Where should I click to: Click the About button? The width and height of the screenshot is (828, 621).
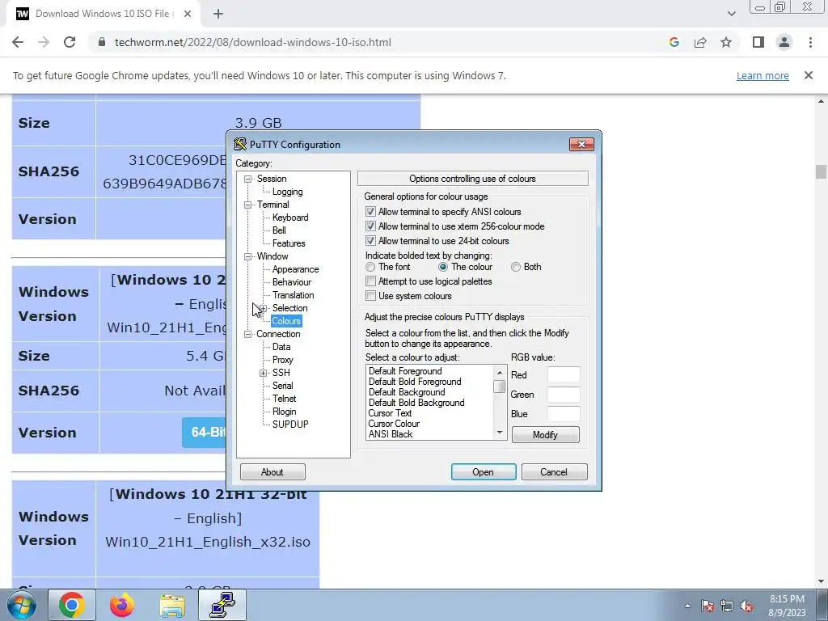[x=272, y=472]
